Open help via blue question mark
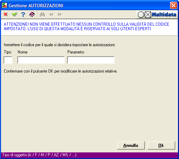Viewport: 179px width, 159px height. (23, 15)
